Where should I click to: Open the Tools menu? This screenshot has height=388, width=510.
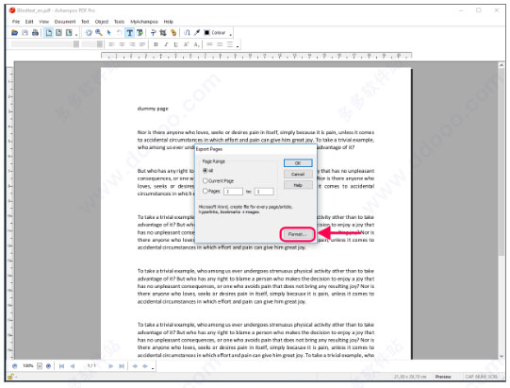click(x=119, y=22)
